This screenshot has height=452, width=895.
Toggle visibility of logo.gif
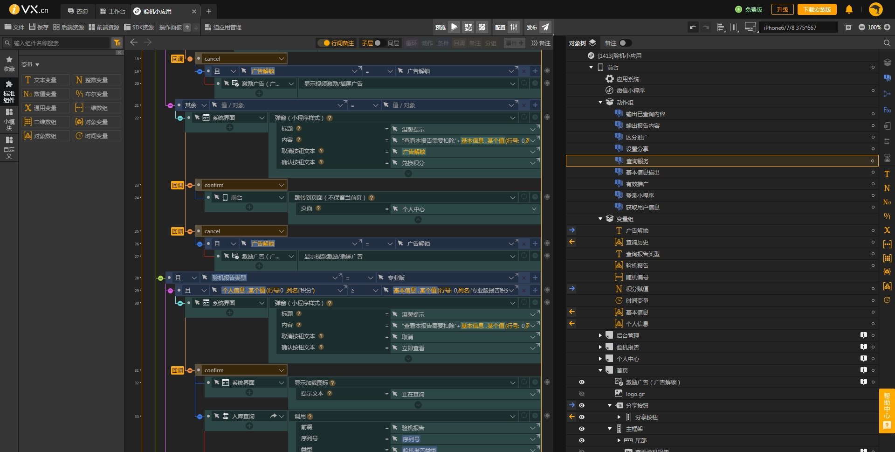coord(582,394)
